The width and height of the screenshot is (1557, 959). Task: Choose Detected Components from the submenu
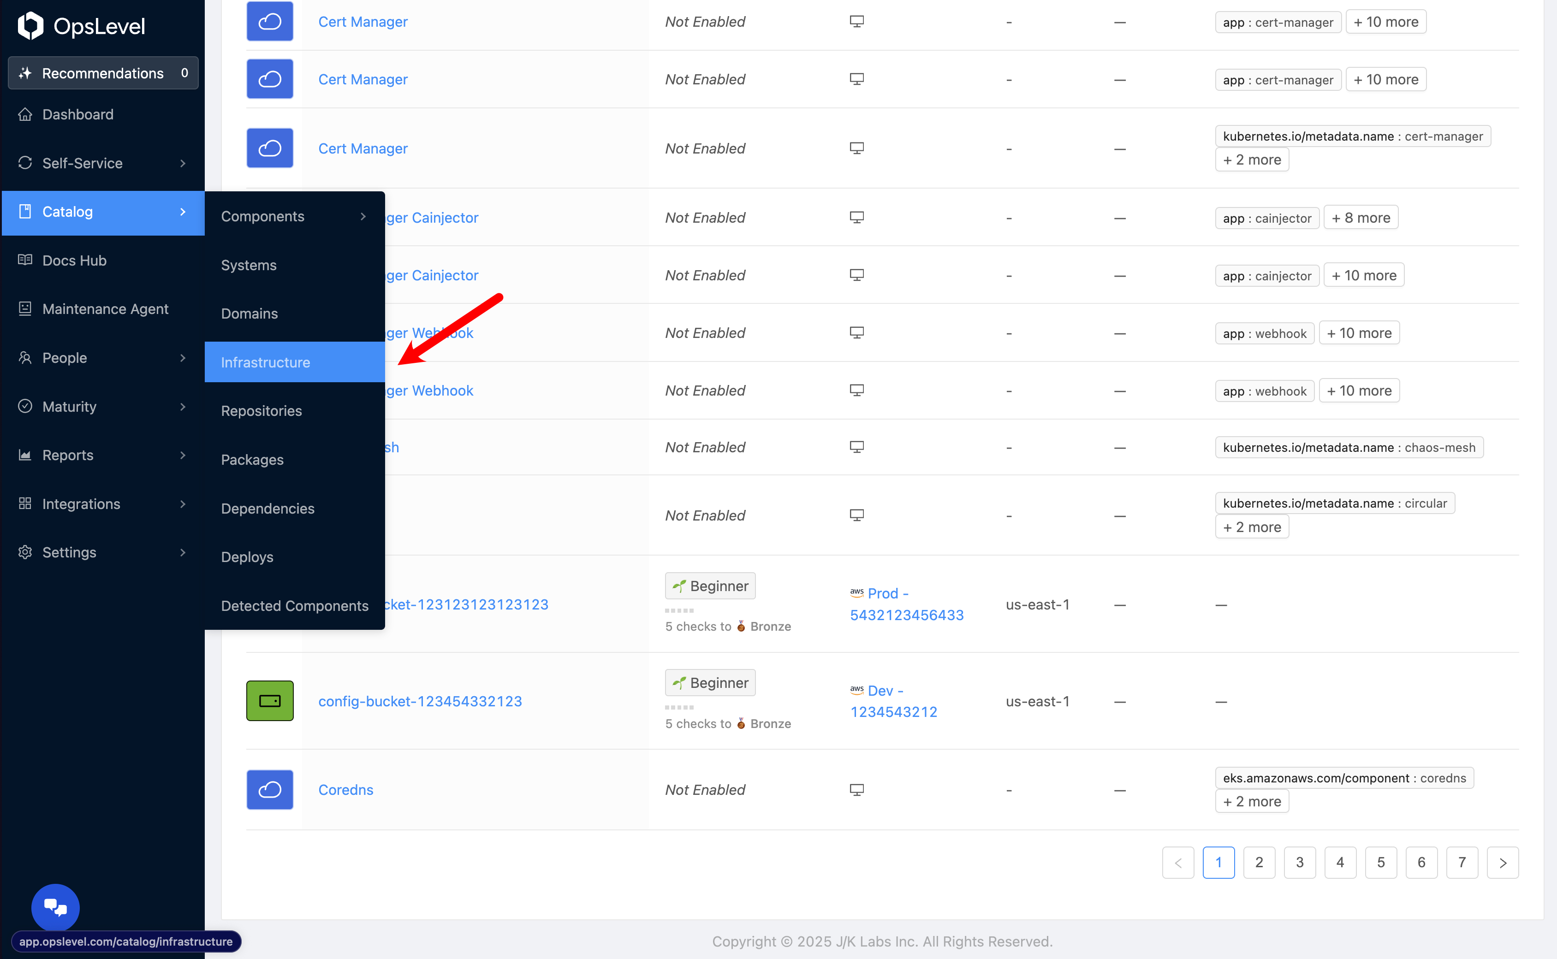coord(294,606)
